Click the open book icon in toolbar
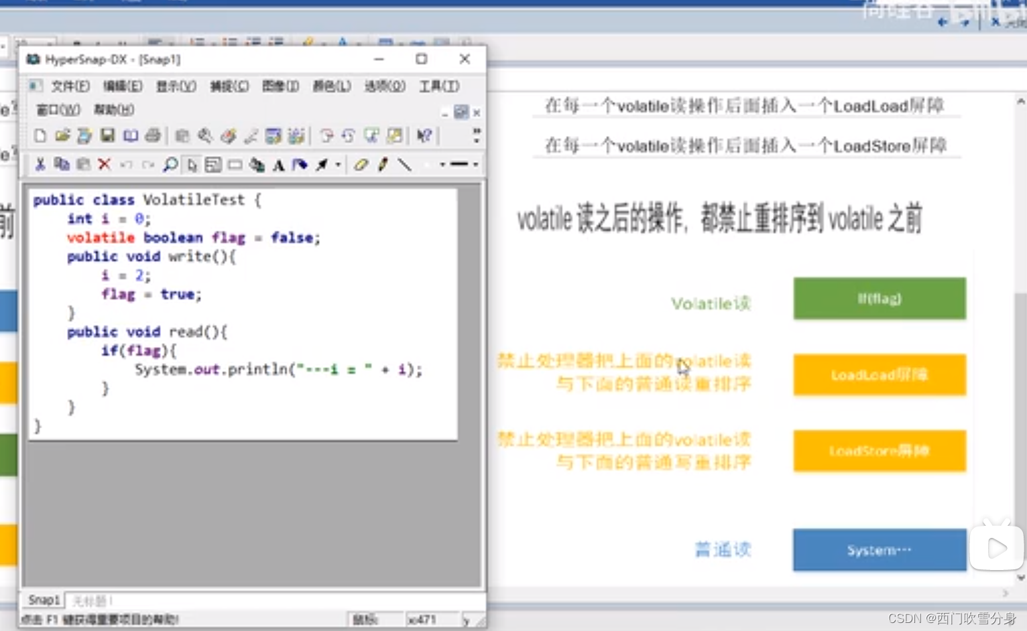 pyautogui.click(x=130, y=136)
